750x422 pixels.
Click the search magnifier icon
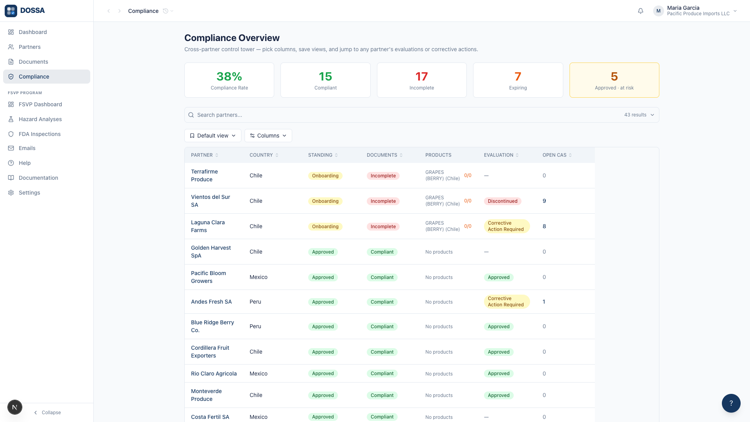(x=191, y=115)
